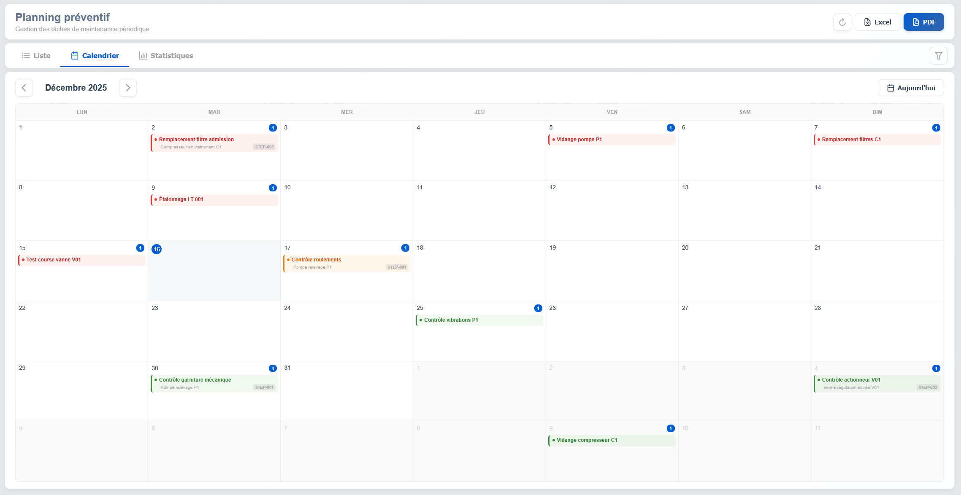Image resolution: width=961 pixels, height=495 pixels.
Task: Open the Contrôle actionneur V01 event
Action: (877, 382)
